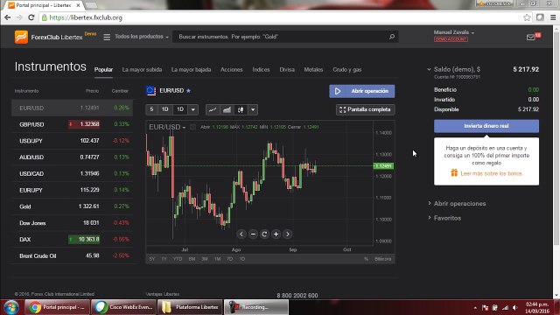Click the Abrir operación button
Screen dimensions: 560x315
tap(362, 91)
